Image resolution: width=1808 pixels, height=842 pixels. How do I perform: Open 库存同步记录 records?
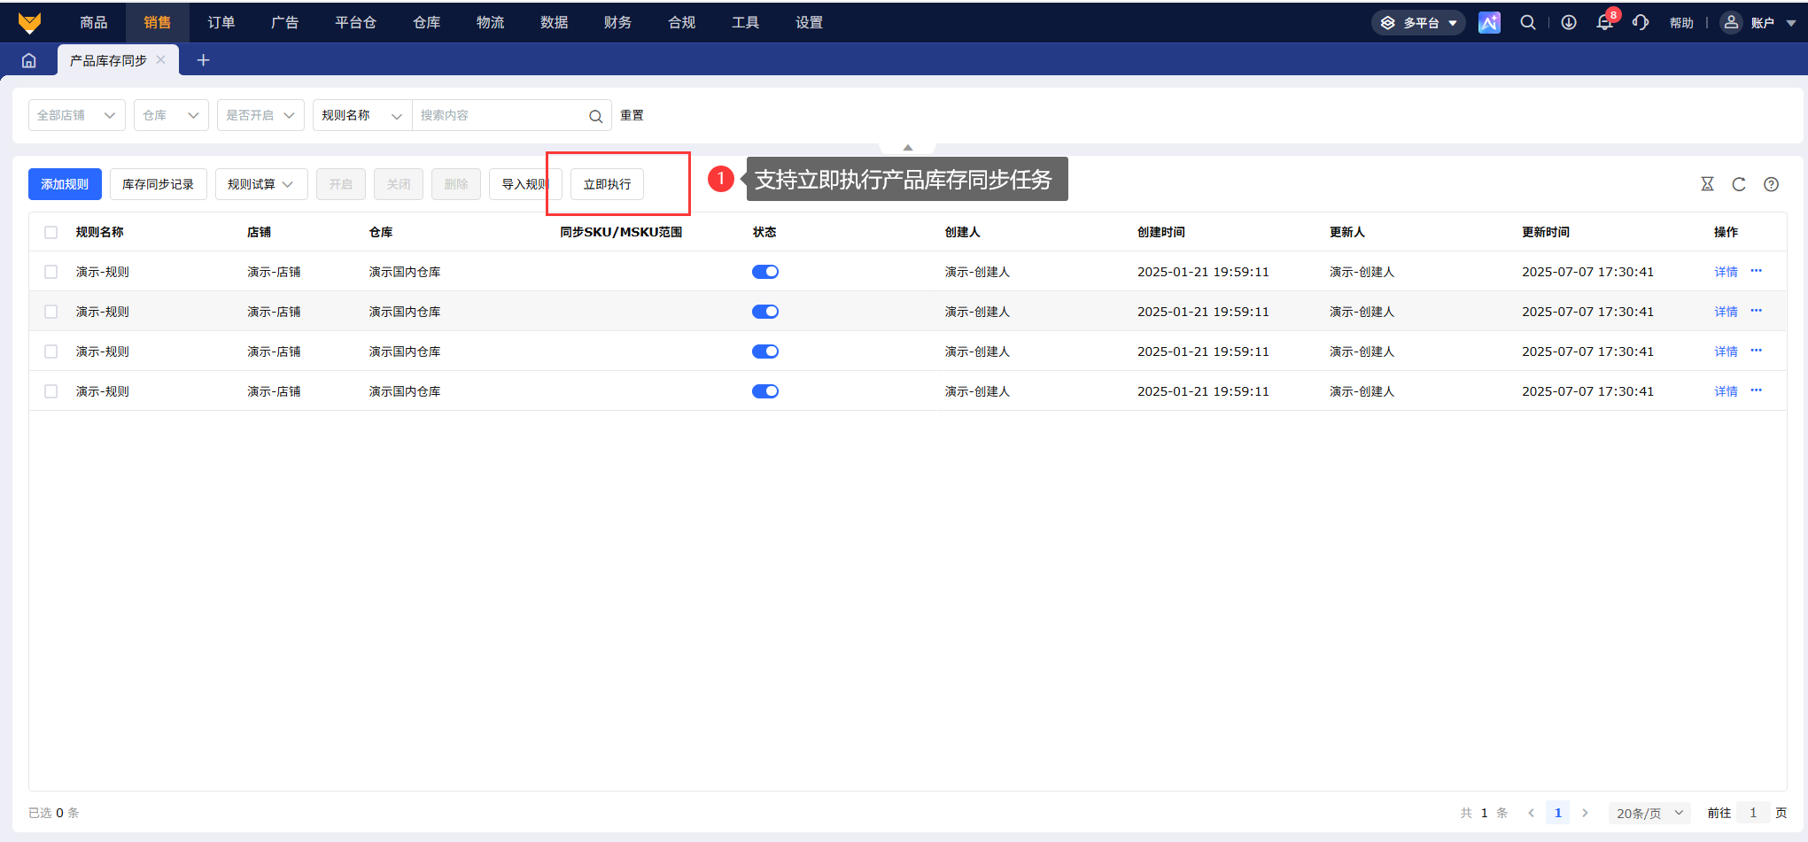coord(159,184)
